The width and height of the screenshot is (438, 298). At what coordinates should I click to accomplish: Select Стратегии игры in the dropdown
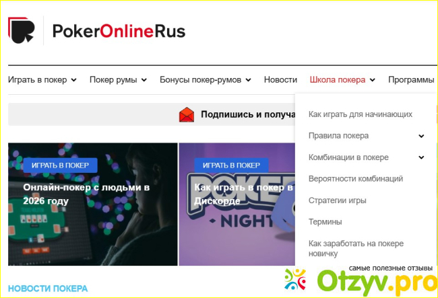[x=337, y=200]
